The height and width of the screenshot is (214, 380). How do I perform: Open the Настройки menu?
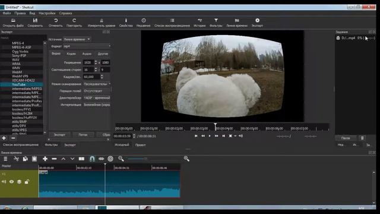pyautogui.click(x=47, y=13)
